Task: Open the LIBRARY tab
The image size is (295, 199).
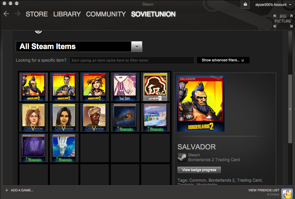Action: [x=67, y=14]
